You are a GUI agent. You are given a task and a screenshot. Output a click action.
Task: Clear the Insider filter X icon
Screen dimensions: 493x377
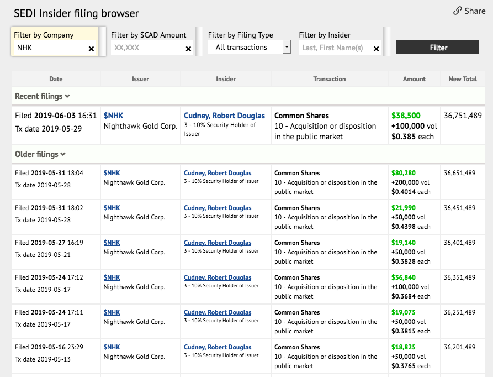[x=377, y=49]
